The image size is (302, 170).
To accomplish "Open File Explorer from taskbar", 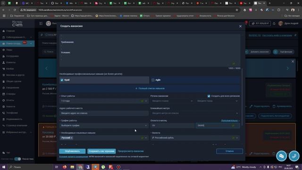I will (72, 167).
